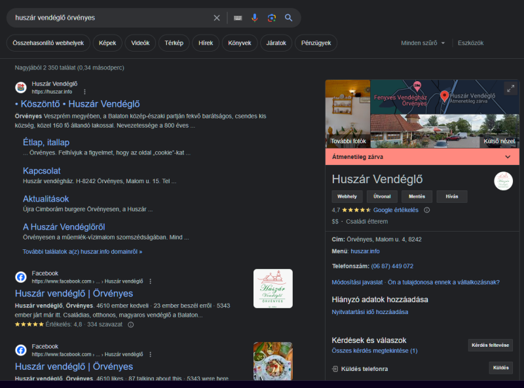
Task: Click the info icon after 334 szavazat
Action: tap(130, 325)
